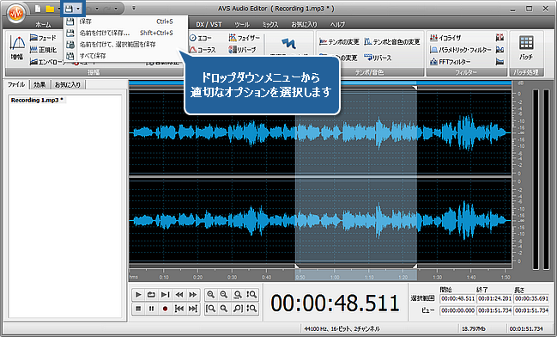Zoom in horizontally with plus magnifier

pos(210,295)
